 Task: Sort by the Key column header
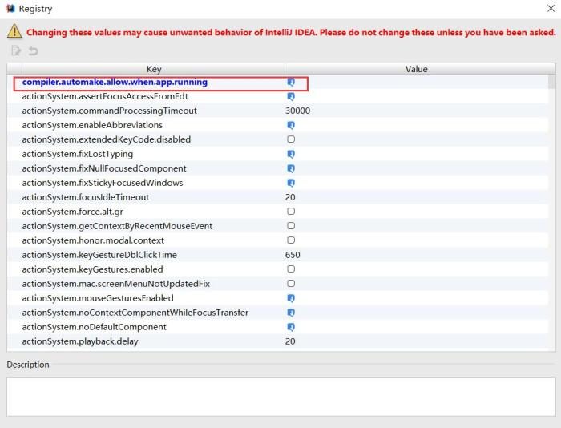[x=153, y=69]
